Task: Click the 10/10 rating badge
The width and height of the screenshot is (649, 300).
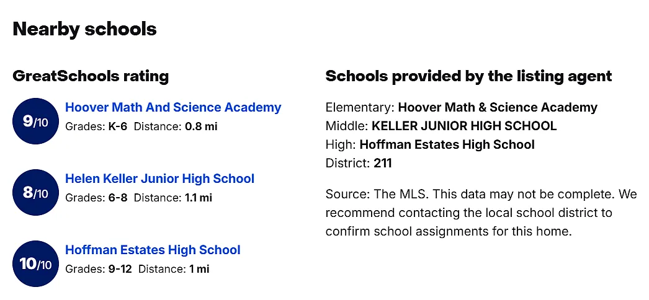Action: (35, 263)
